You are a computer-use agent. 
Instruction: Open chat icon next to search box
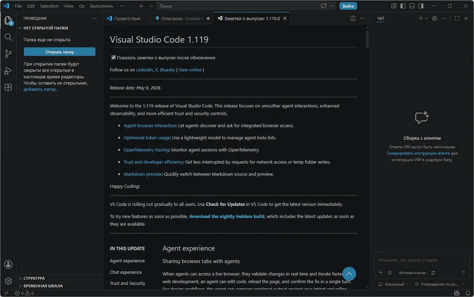(324, 6)
